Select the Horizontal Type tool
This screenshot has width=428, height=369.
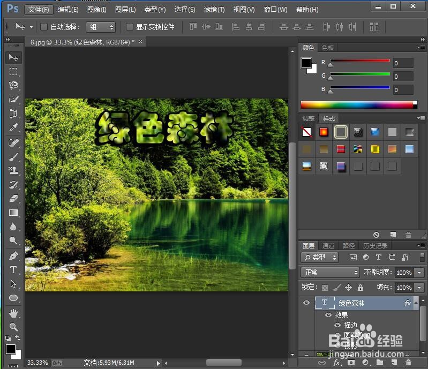(13, 270)
